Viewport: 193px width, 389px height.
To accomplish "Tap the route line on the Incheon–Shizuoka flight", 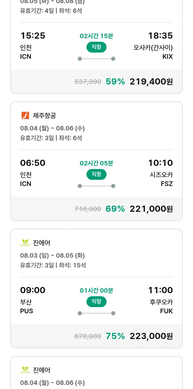I will coord(96,186).
